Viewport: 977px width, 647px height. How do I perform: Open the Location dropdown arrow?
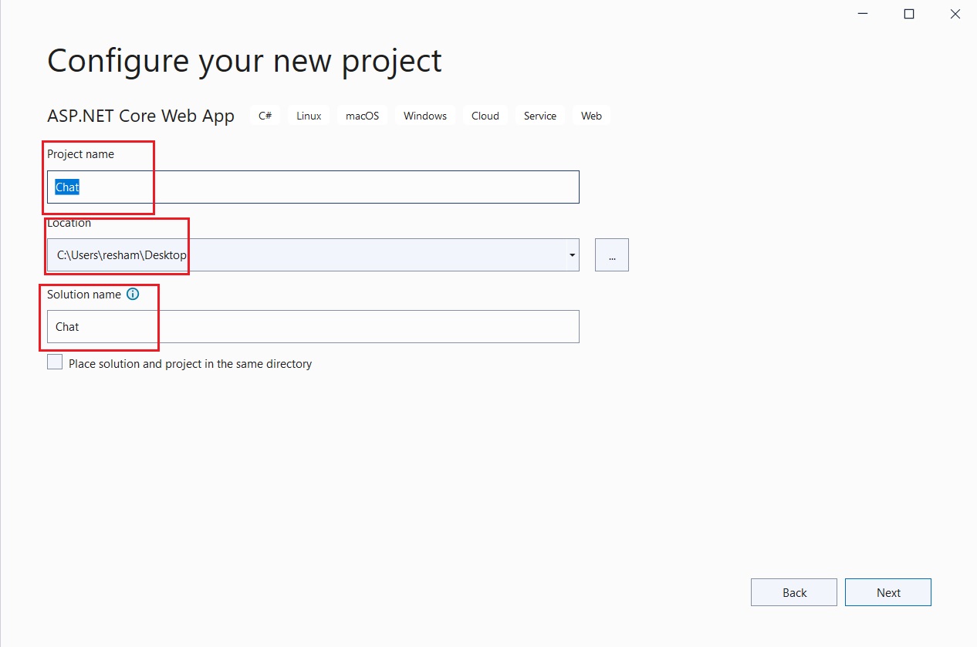pyautogui.click(x=572, y=254)
